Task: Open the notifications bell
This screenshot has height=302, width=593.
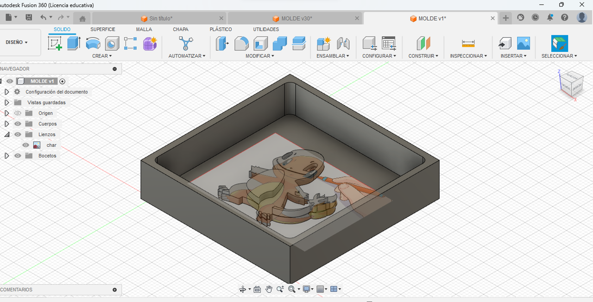Action: (550, 18)
